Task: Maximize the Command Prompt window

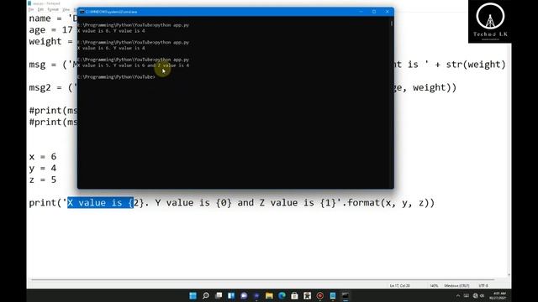Action: click(x=374, y=12)
